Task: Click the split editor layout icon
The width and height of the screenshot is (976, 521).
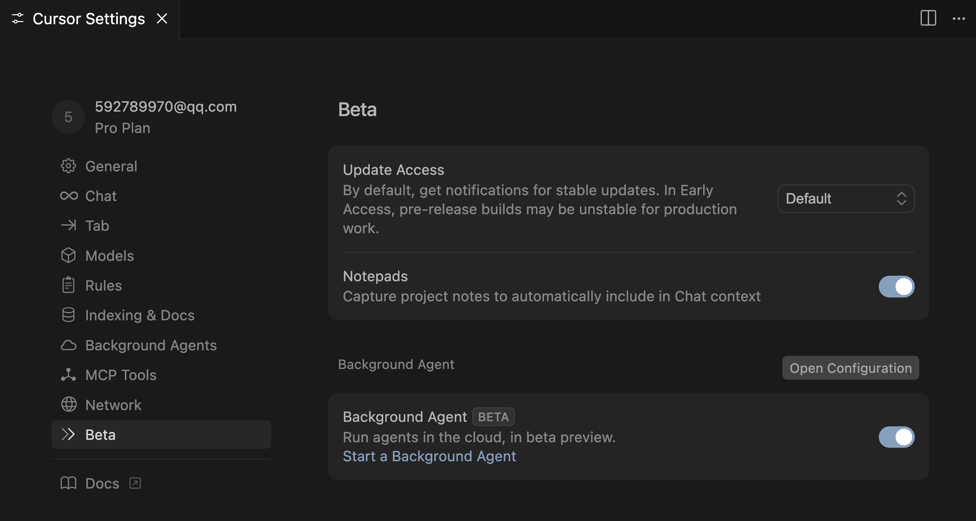Action: pos(928,18)
